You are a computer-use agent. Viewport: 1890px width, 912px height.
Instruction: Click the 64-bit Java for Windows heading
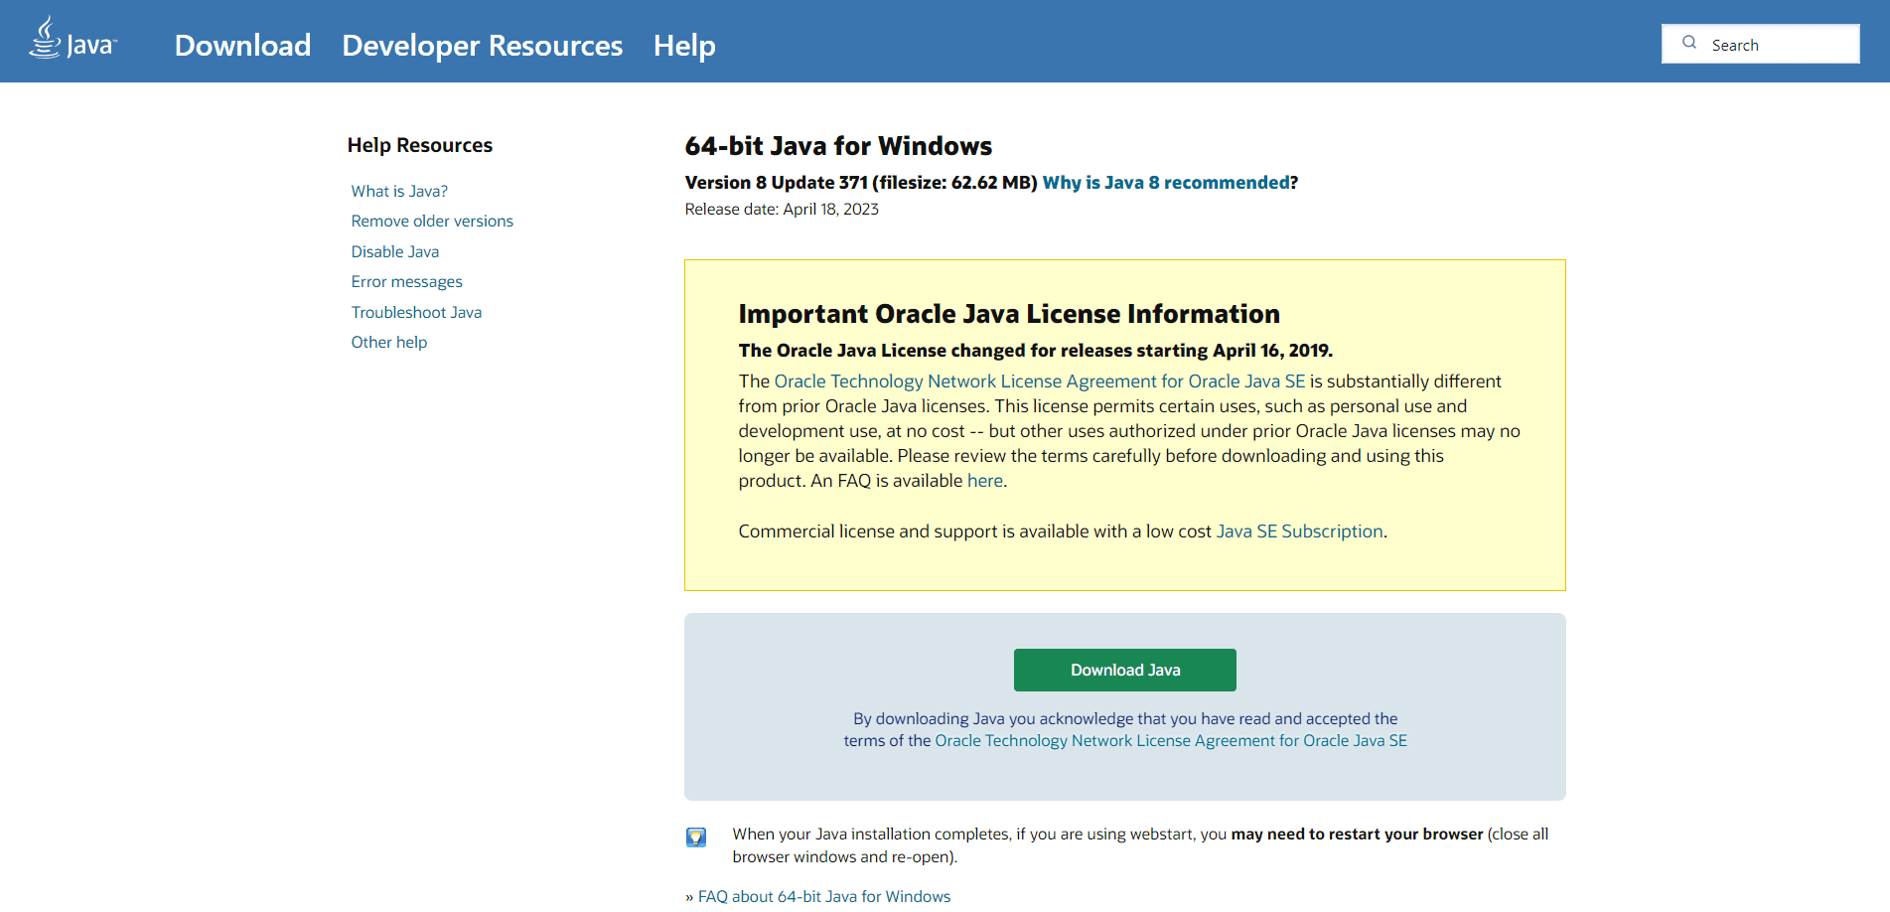tap(838, 146)
